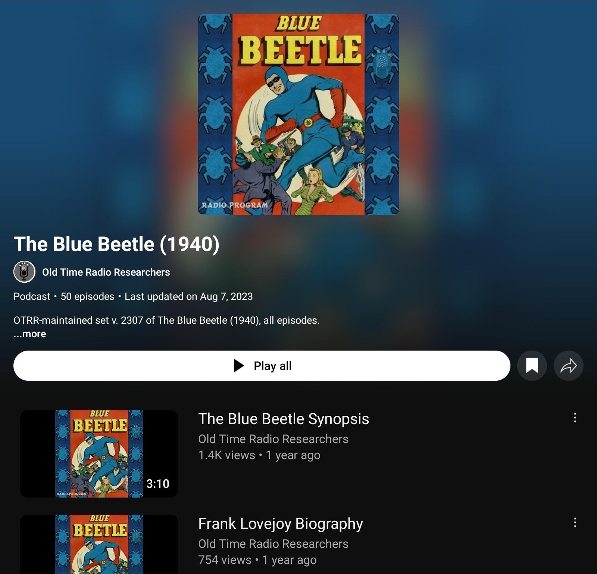Open Frank Lovejoy Biography video thumbnail
This screenshot has height=574, width=597.
(x=99, y=545)
